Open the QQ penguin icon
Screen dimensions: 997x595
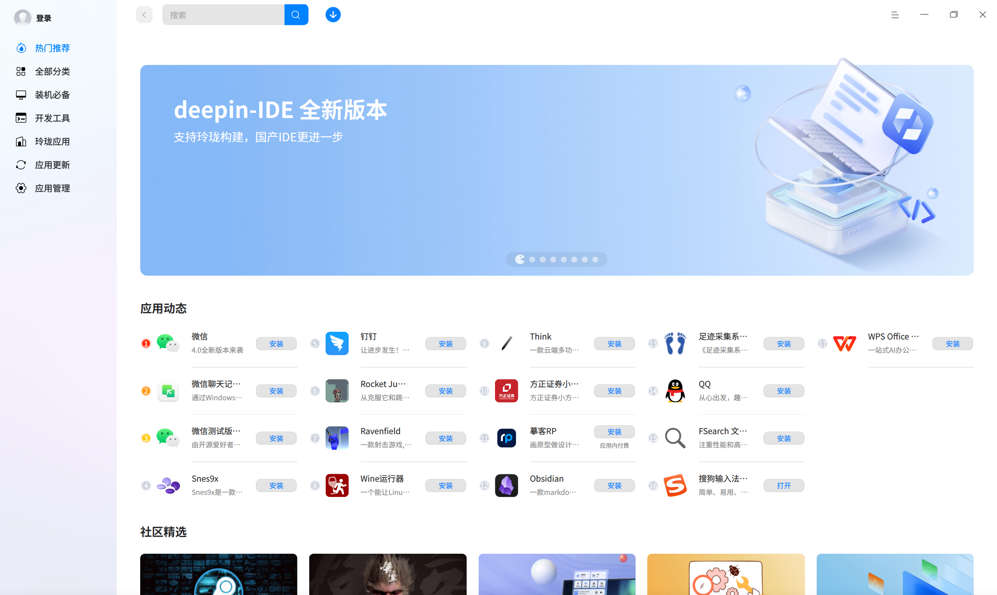click(x=675, y=391)
